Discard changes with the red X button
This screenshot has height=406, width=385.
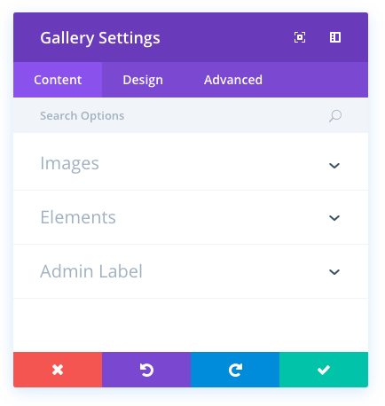(58, 370)
